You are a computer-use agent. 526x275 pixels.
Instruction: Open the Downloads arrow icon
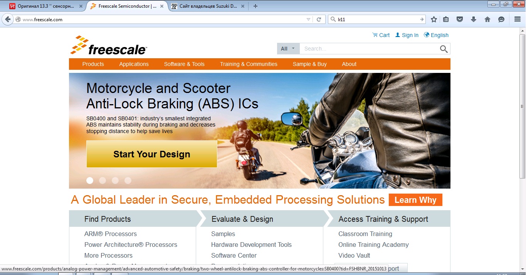tap(474, 19)
